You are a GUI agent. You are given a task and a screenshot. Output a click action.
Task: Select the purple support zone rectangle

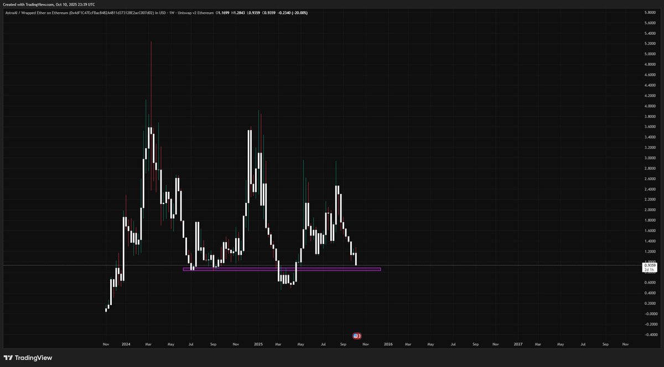(x=282, y=269)
